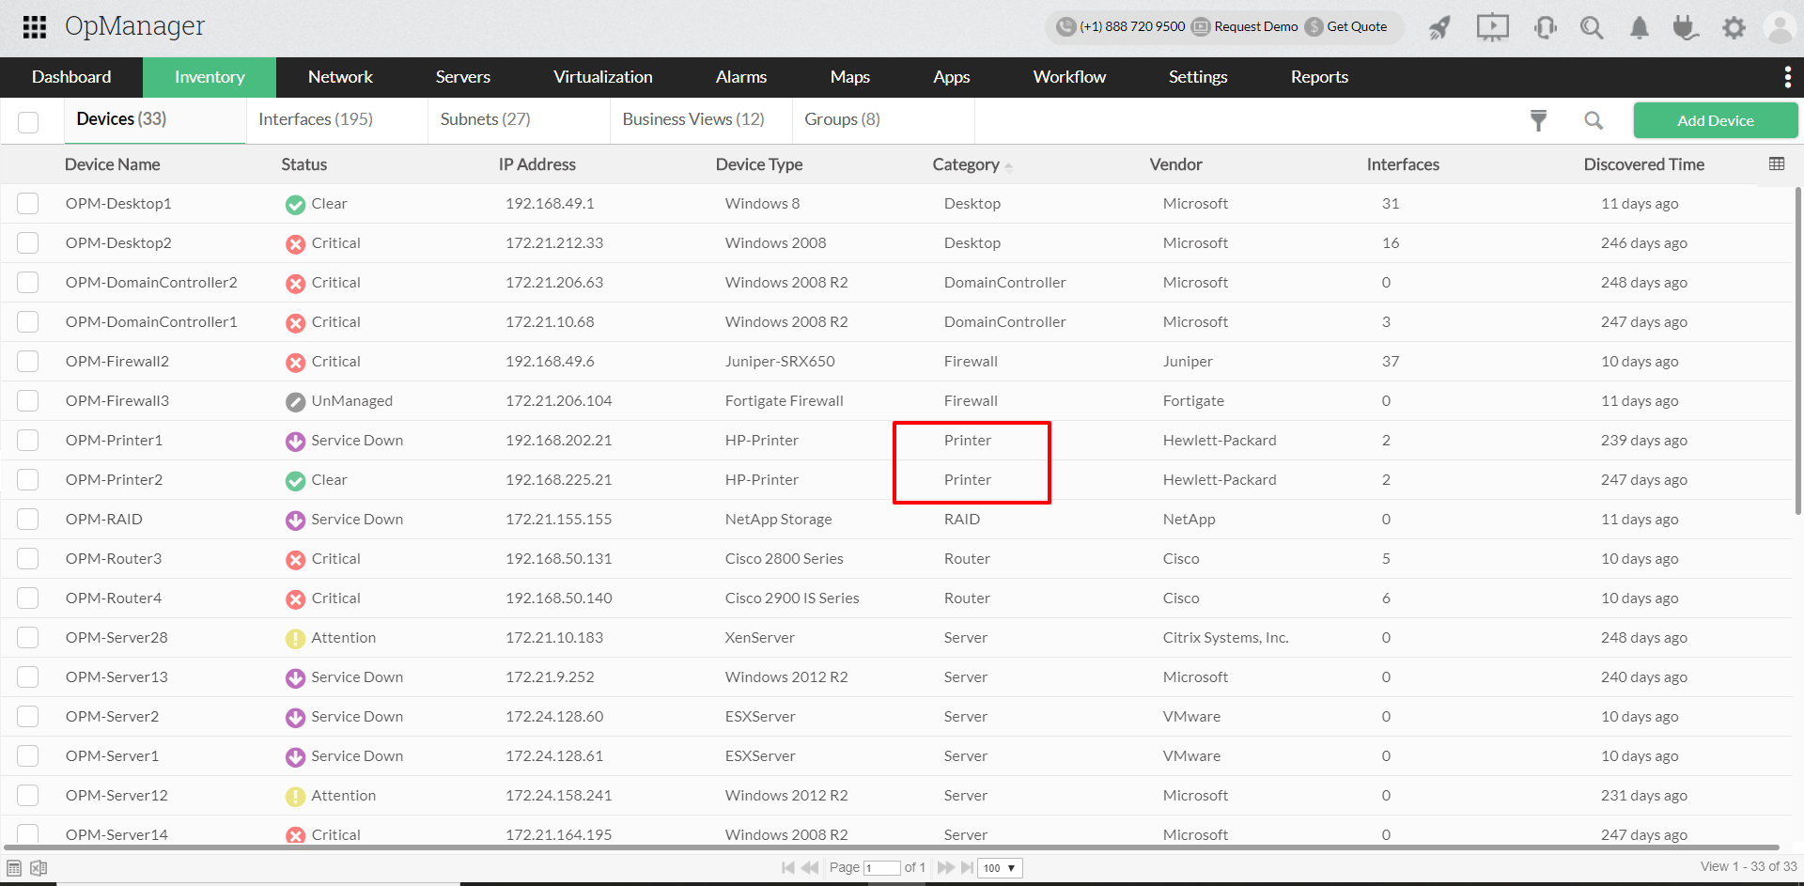Click the Request Demo link

1255,26
